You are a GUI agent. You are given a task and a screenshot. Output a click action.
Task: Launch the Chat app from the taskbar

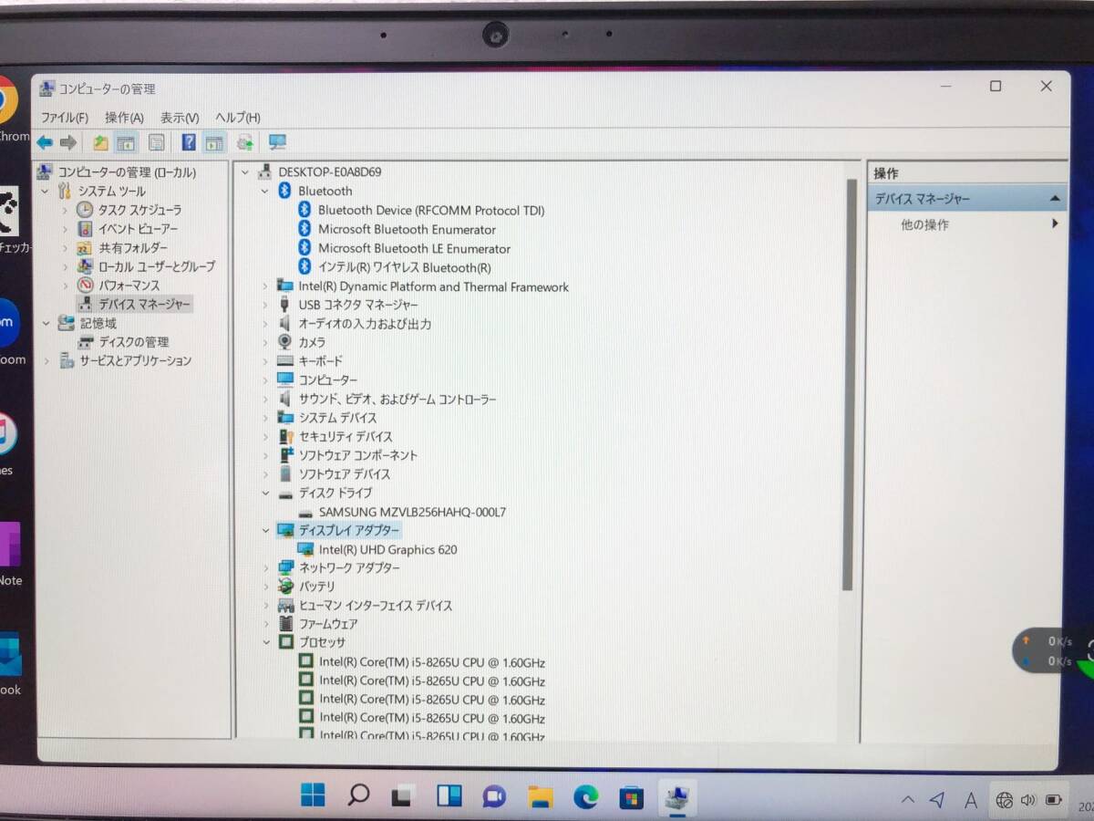(494, 796)
